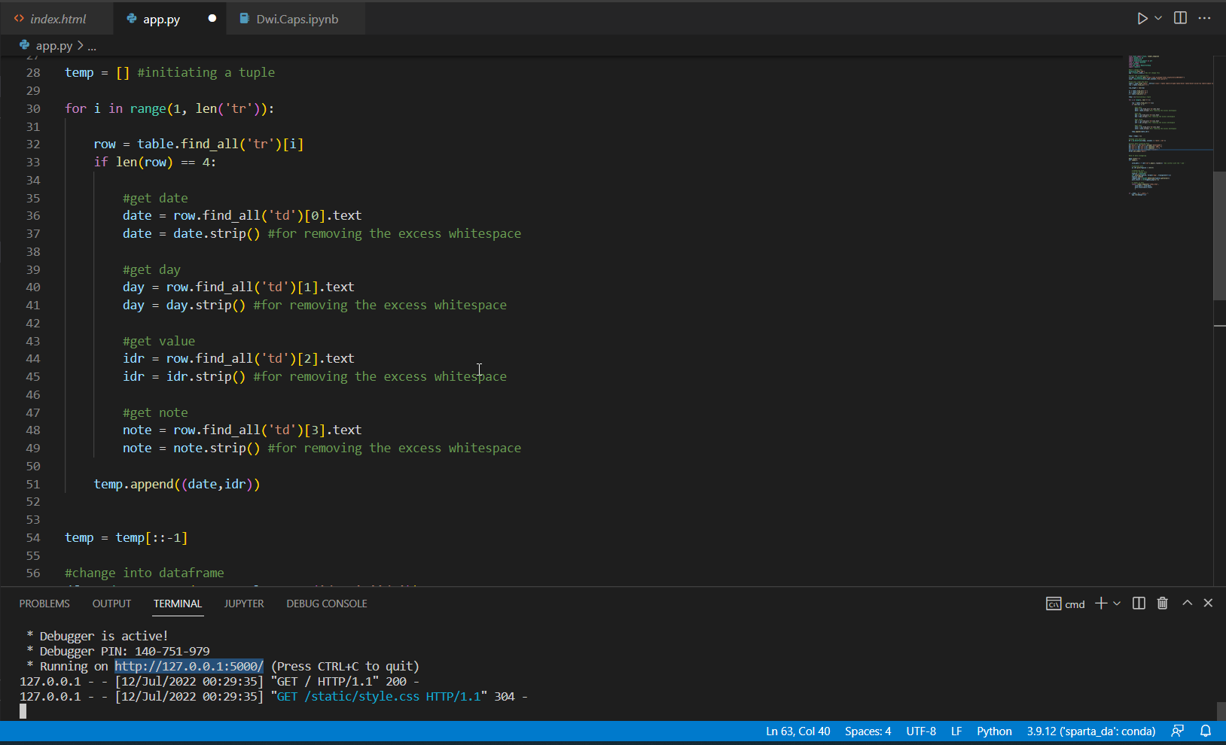Create a new terminal with the plus icon
Image resolution: width=1226 pixels, height=745 pixels.
click(x=1099, y=603)
